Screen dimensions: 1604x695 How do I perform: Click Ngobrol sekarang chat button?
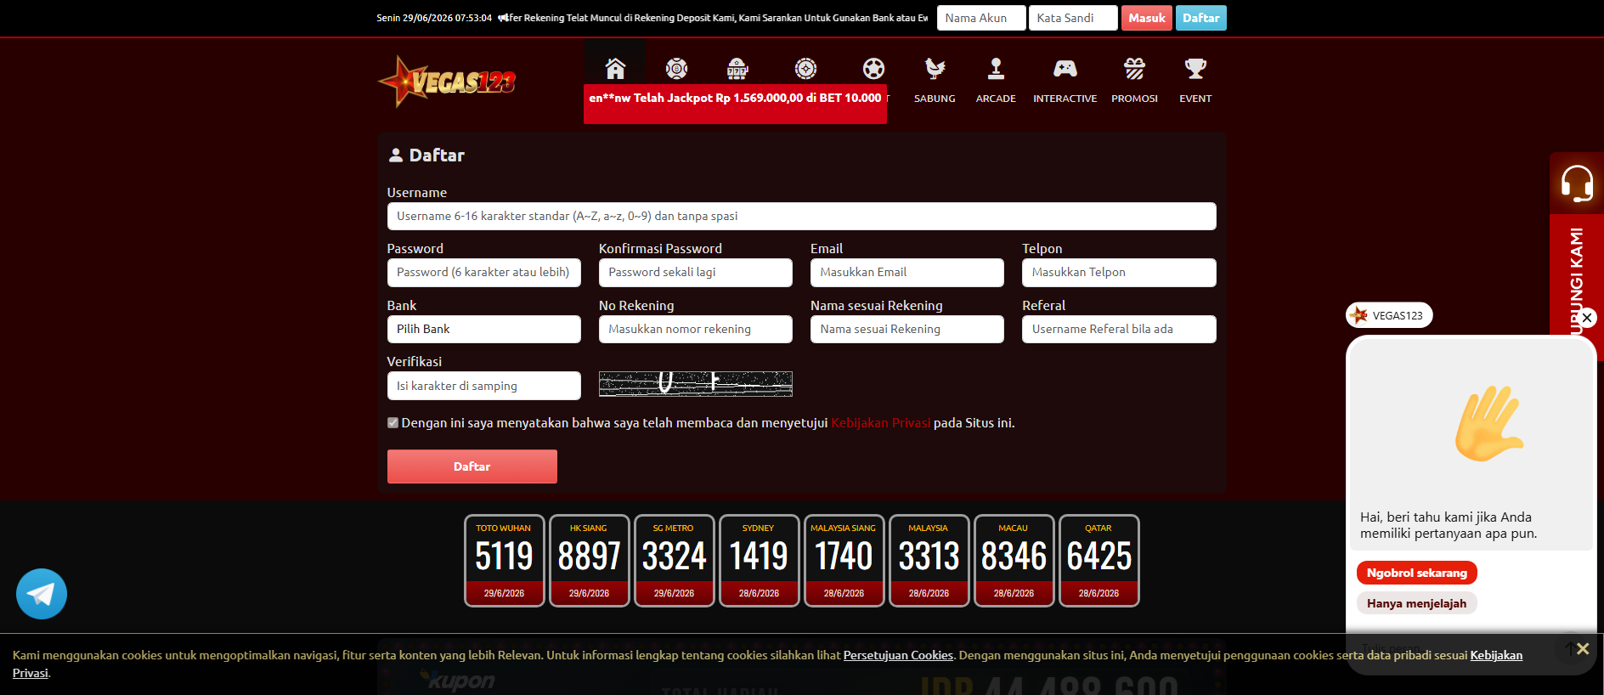click(x=1416, y=573)
